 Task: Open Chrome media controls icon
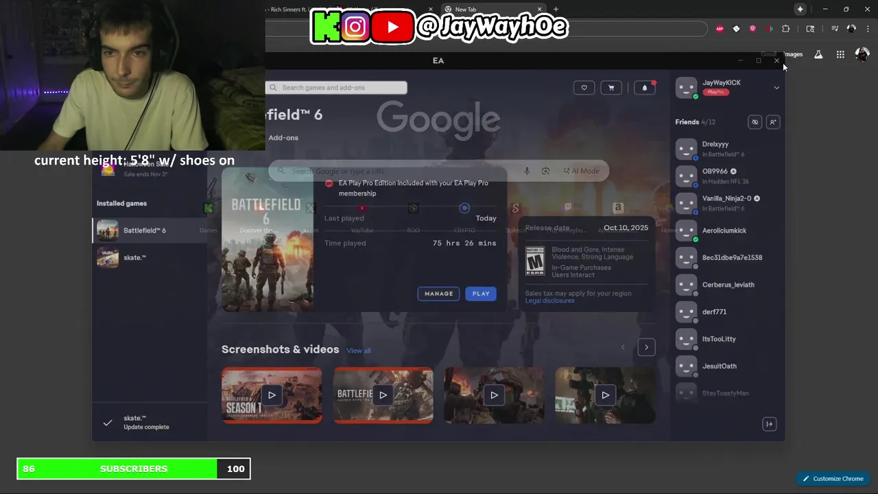pos(834,29)
